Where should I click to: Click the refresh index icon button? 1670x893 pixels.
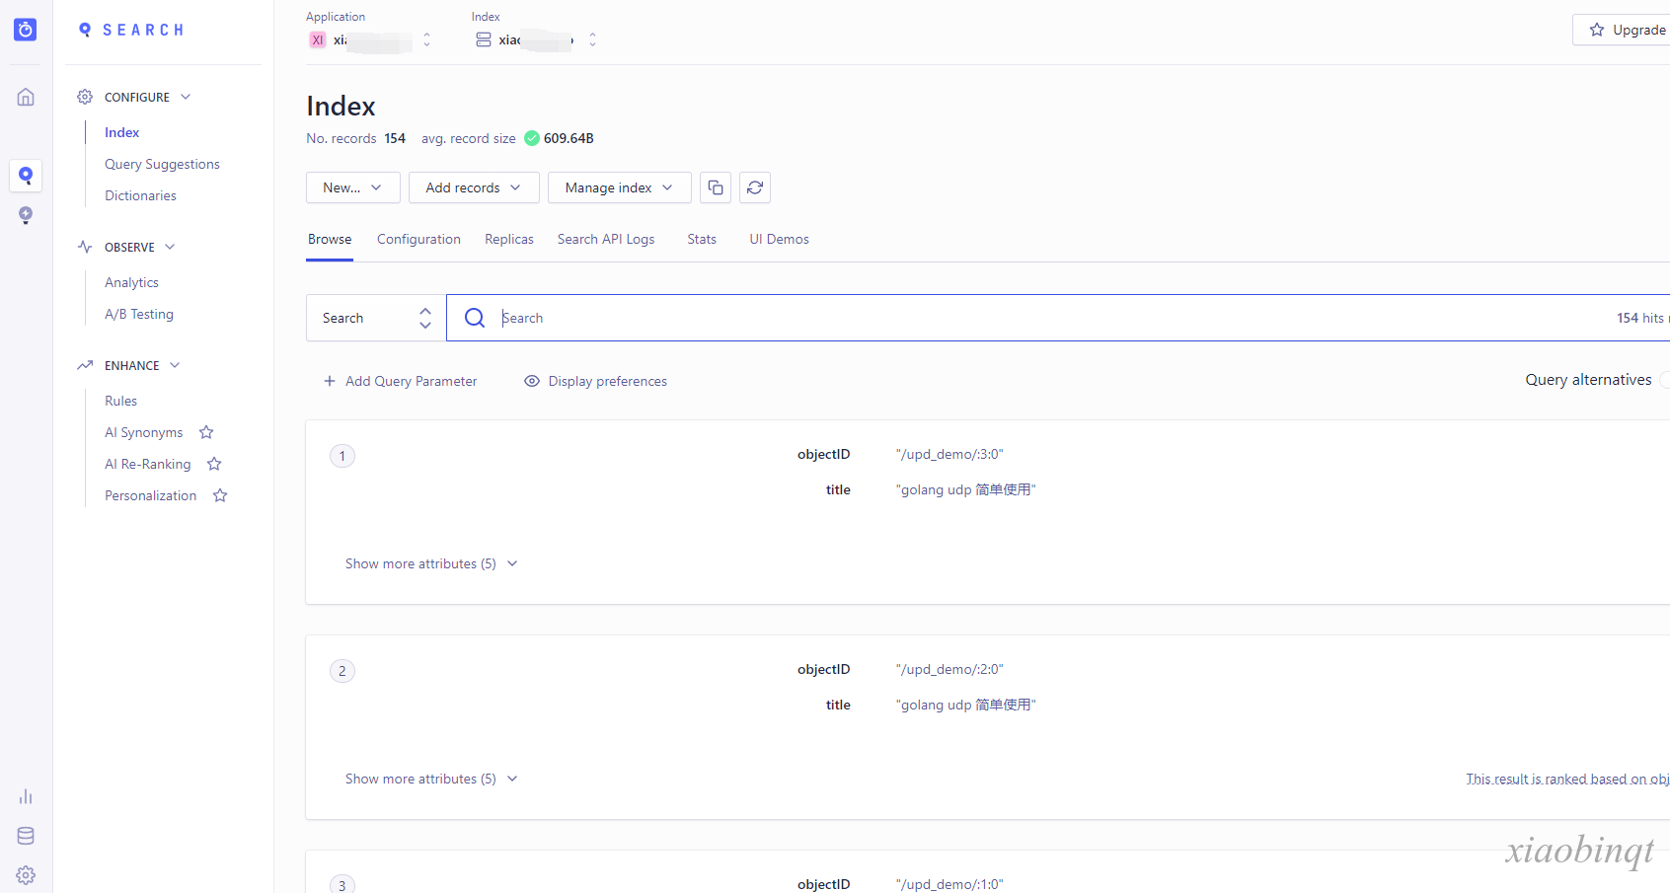click(x=755, y=187)
